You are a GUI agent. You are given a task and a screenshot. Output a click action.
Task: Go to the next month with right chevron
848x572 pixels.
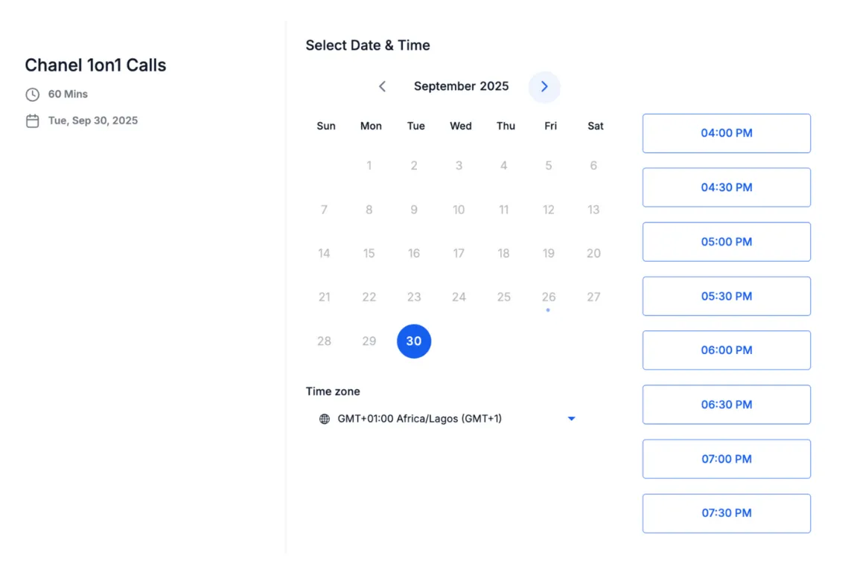pos(544,87)
